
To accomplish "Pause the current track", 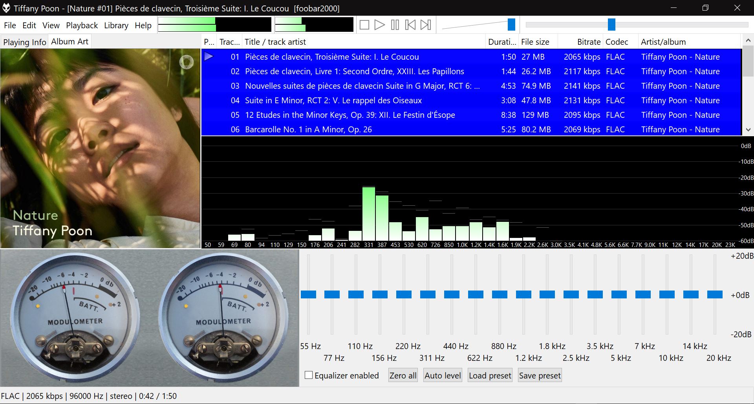I will point(395,25).
